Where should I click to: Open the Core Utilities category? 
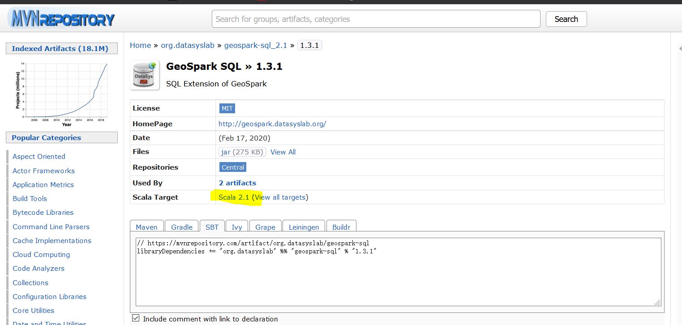pyautogui.click(x=33, y=310)
